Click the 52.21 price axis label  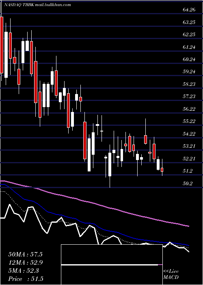click(189, 159)
